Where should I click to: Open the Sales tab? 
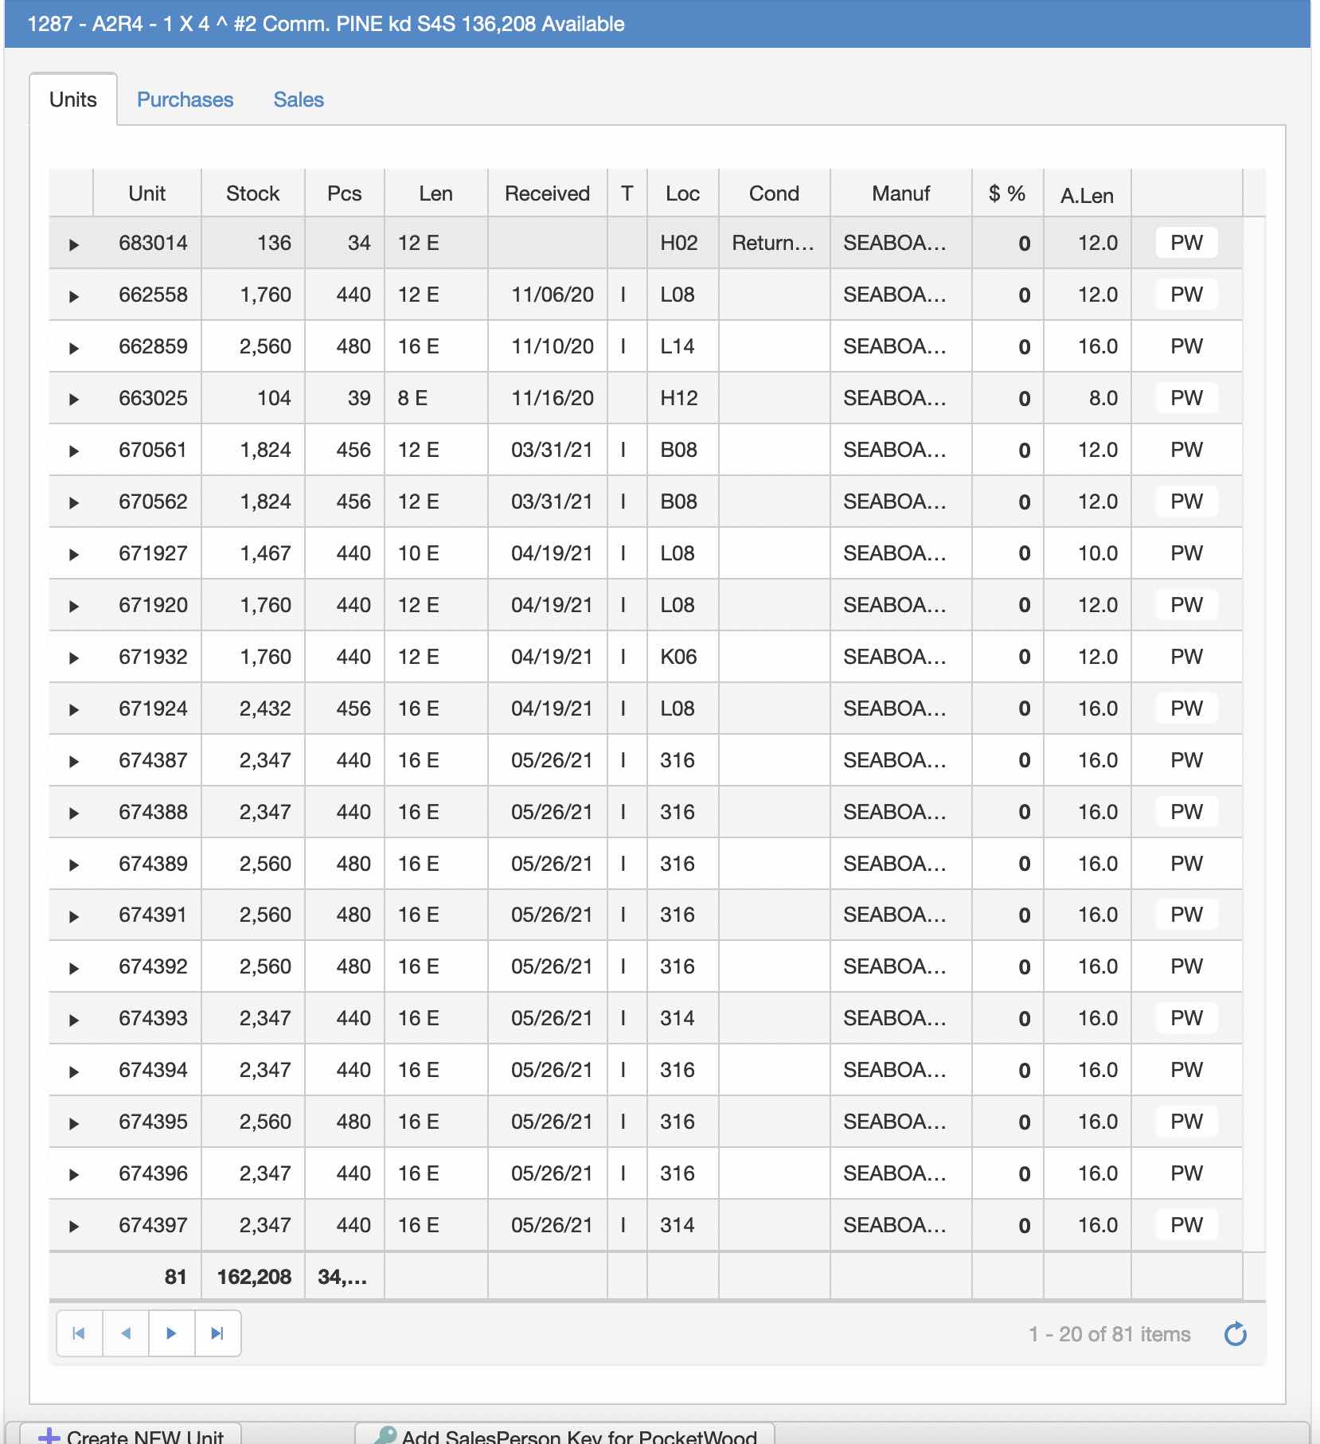click(299, 100)
